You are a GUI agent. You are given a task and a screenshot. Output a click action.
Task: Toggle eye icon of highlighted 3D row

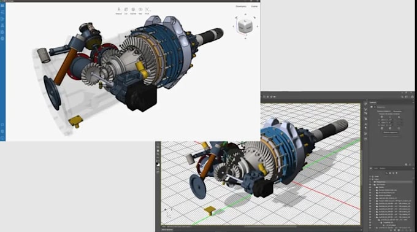click(x=370, y=182)
